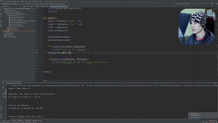Click the expand all icon in Project panel
The image size is (218, 123).
(x=27, y=6)
